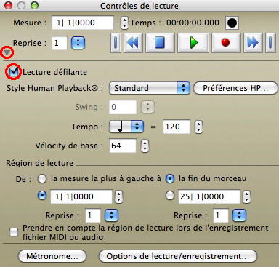Jump to the end with the last bar button

(270, 43)
